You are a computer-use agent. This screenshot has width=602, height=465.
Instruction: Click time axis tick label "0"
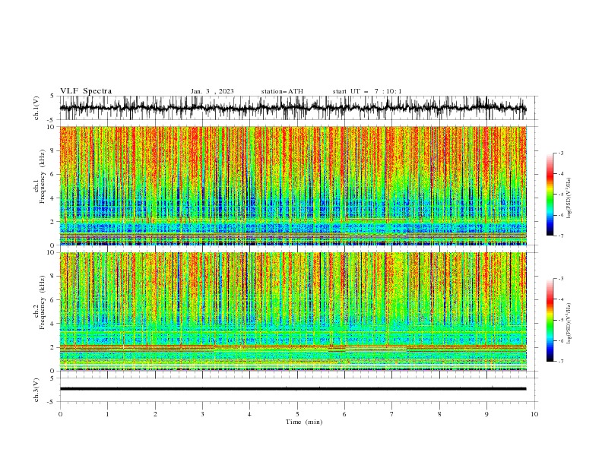60,414
